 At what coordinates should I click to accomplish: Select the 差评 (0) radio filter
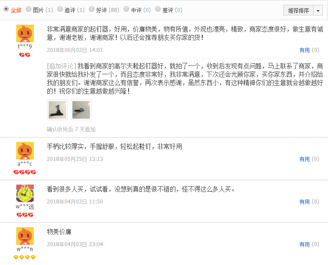158,9
